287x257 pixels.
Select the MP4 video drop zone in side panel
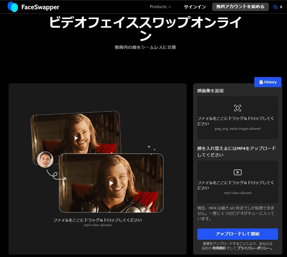[238, 182]
